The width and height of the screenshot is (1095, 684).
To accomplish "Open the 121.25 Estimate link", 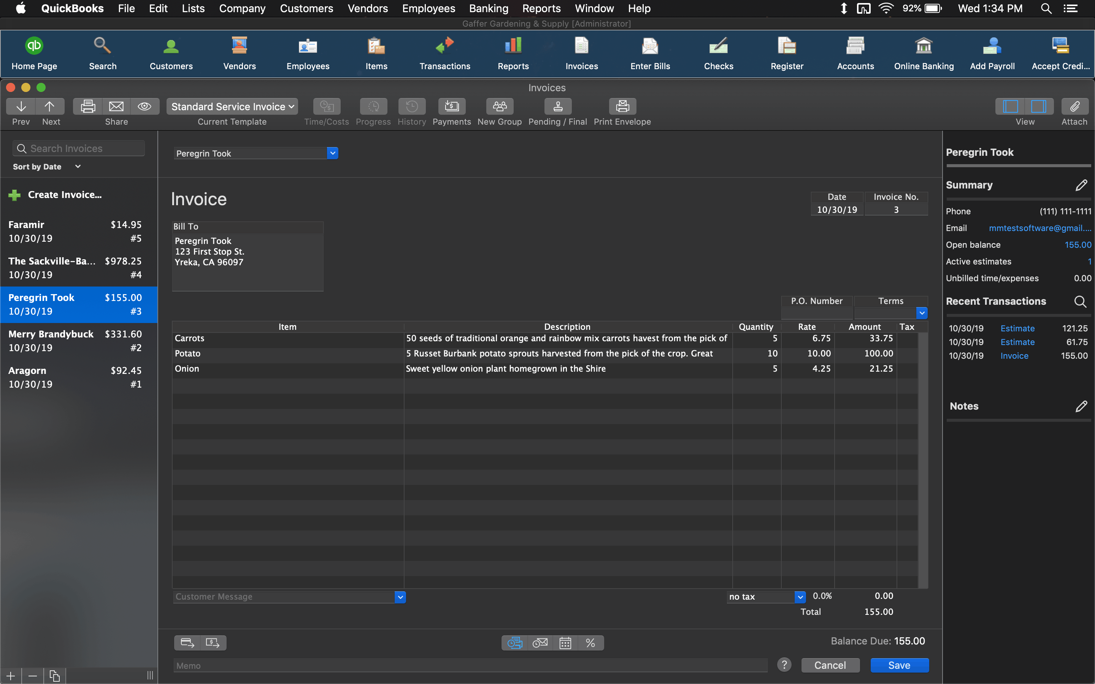I will [1017, 328].
